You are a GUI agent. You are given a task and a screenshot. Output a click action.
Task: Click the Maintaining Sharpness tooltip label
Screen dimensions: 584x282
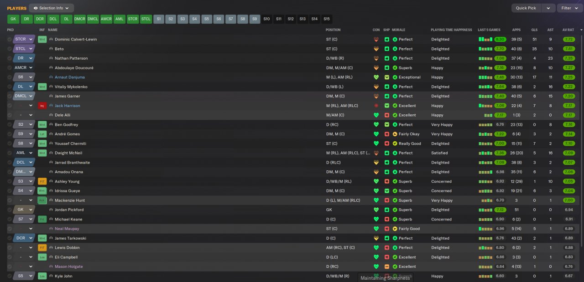click(385, 278)
